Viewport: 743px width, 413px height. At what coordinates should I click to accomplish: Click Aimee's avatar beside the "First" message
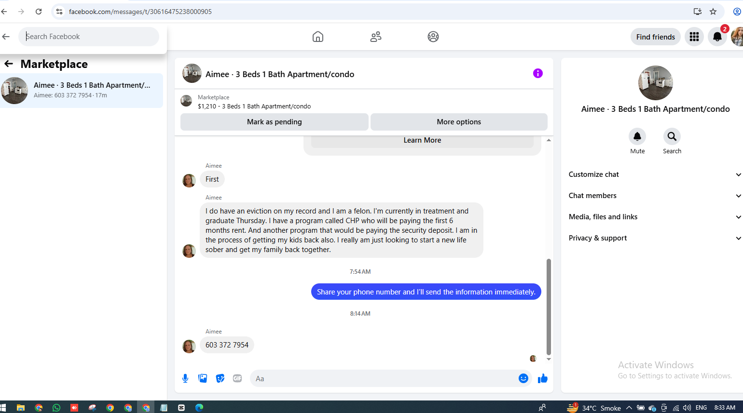[x=189, y=181]
